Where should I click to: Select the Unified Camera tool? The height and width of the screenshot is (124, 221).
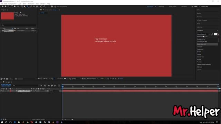point(15,7)
